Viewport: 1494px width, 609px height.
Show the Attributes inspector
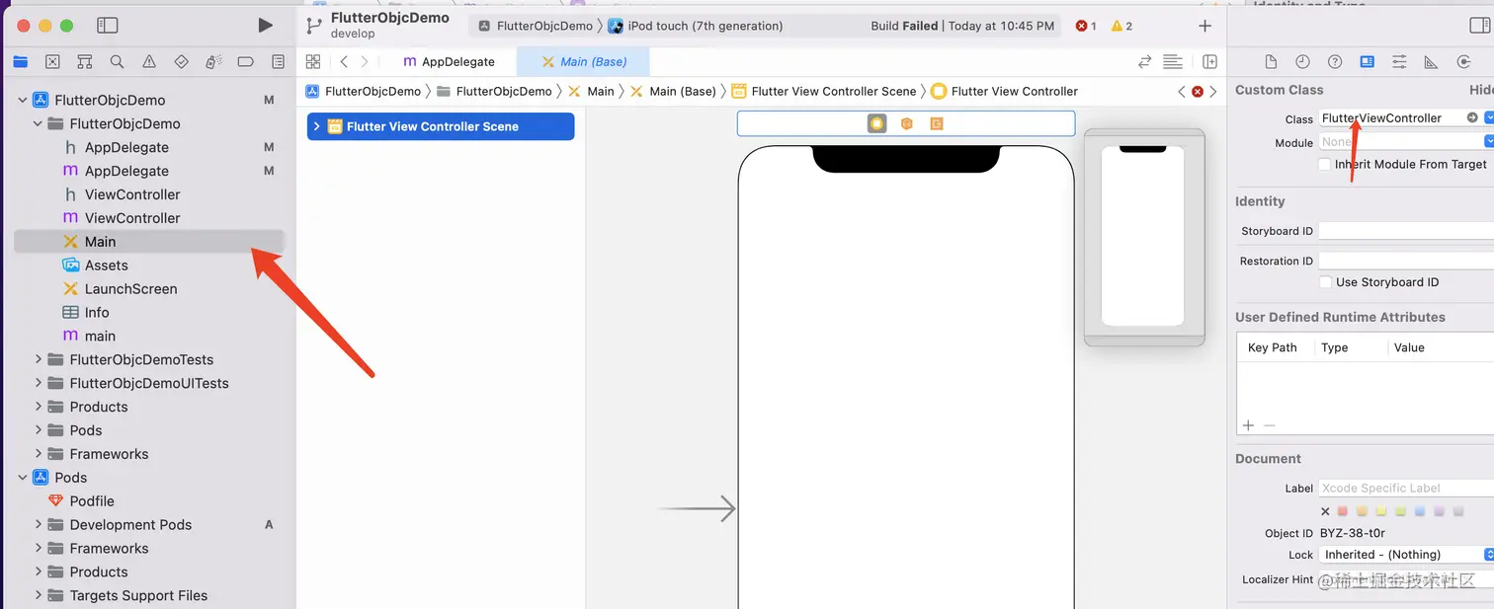1399,61
